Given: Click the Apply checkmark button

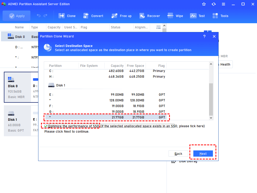Looking at the screenshot, I should point(16,16).
